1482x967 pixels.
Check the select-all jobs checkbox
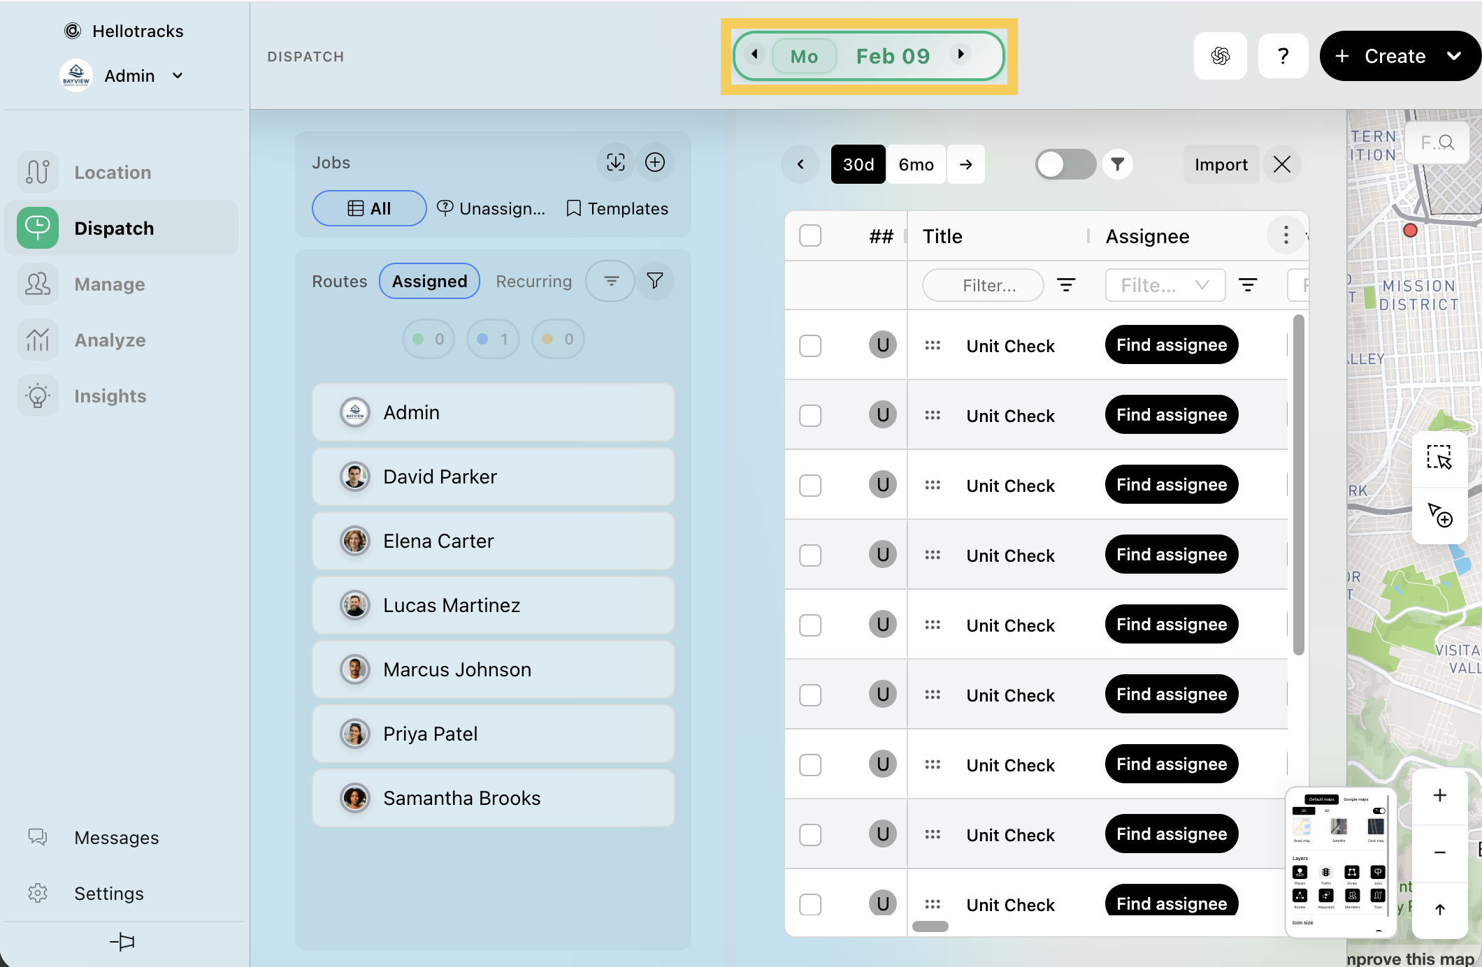point(810,235)
